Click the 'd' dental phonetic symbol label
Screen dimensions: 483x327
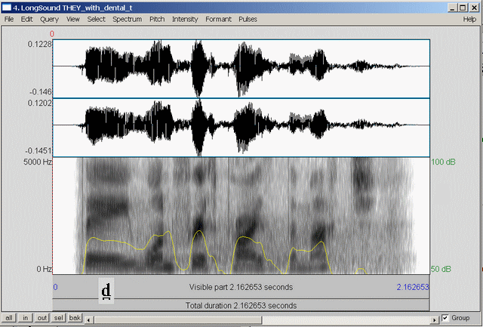point(107,290)
